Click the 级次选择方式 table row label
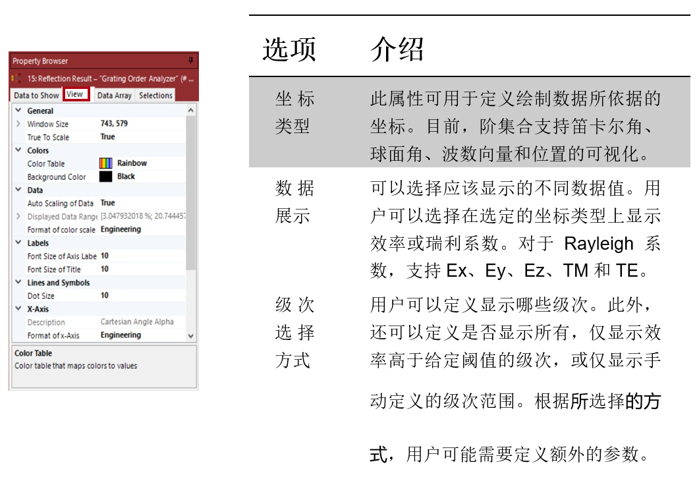 coord(294,333)
